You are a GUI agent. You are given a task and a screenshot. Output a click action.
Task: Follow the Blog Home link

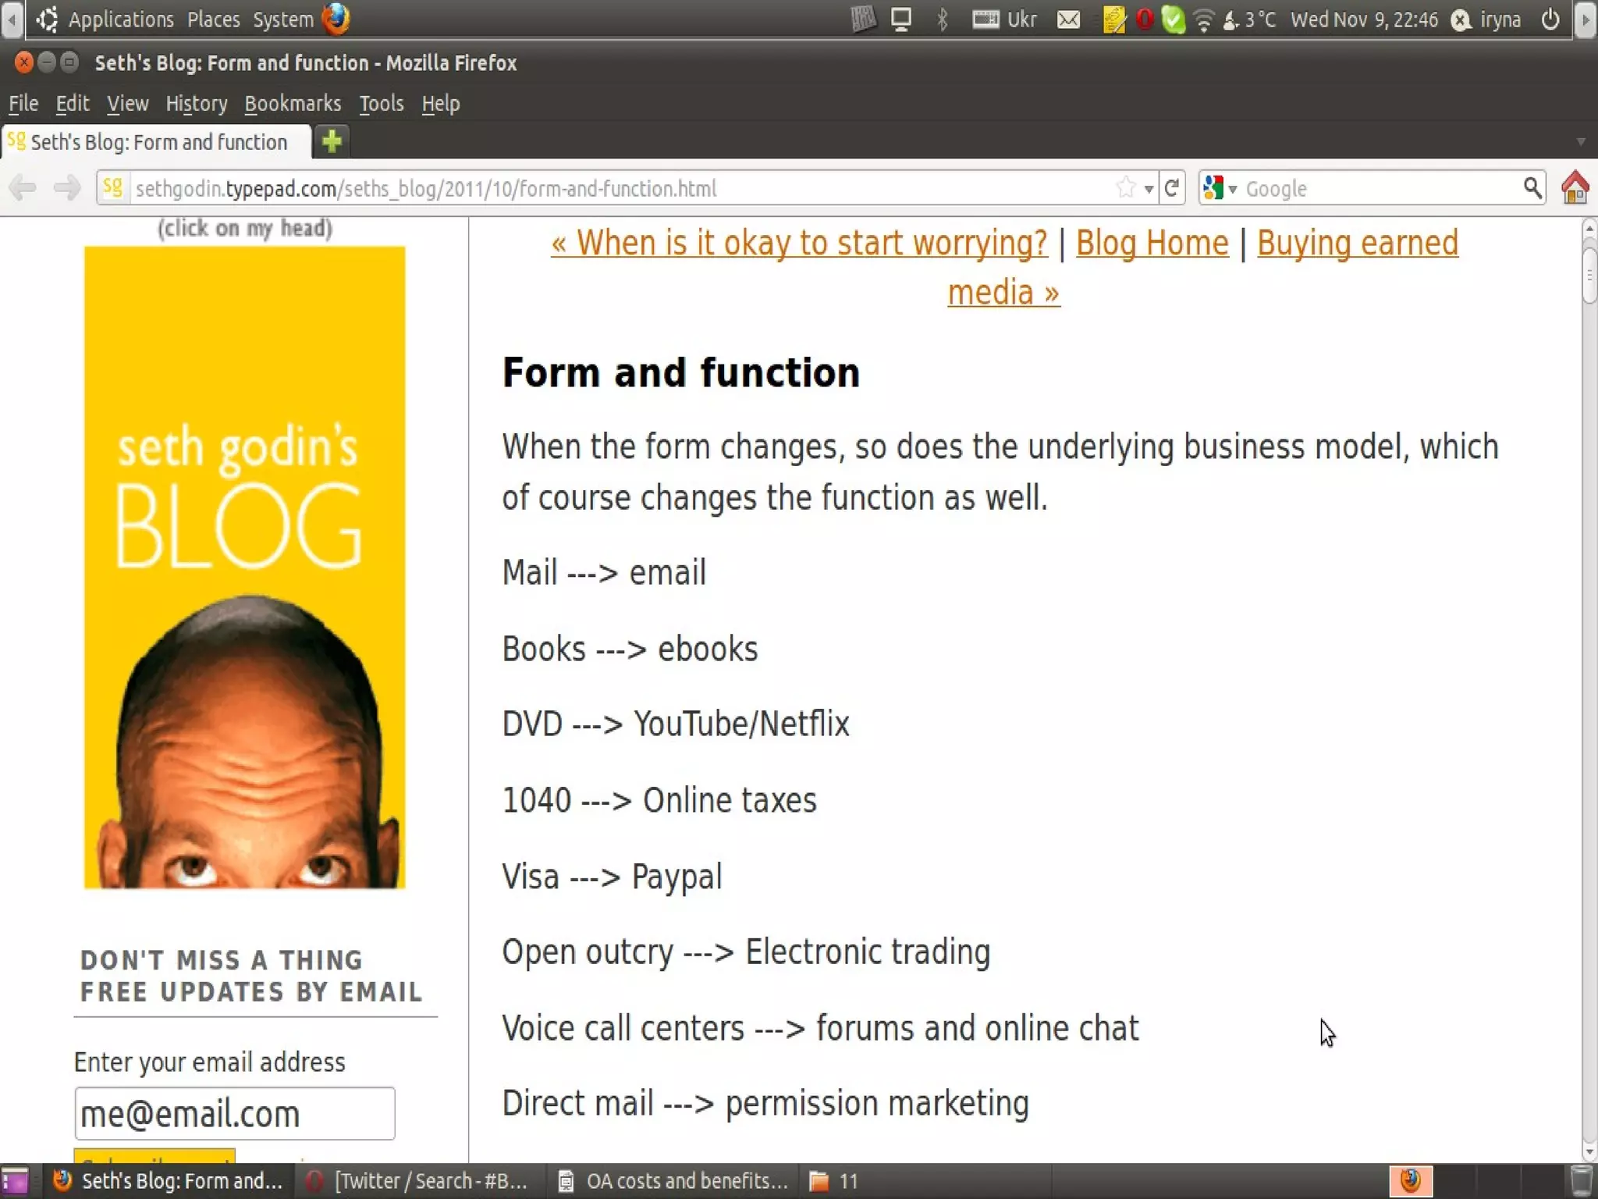1152,243
